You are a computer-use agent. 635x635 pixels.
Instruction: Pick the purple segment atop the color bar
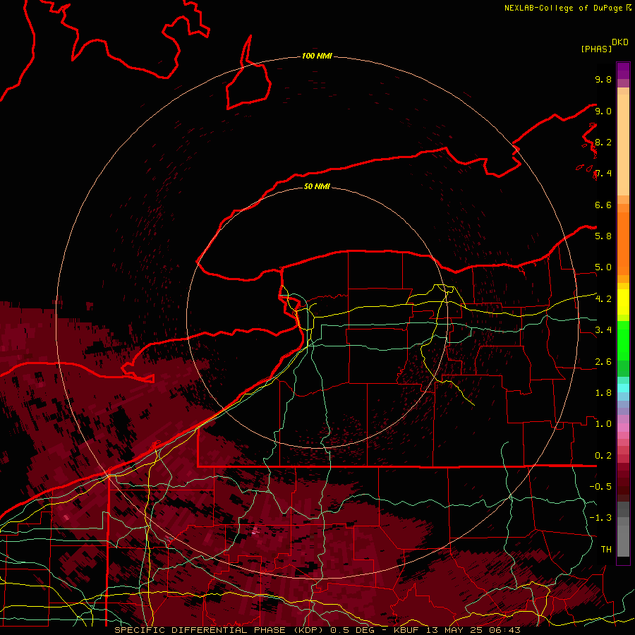[x=623, y=71]
